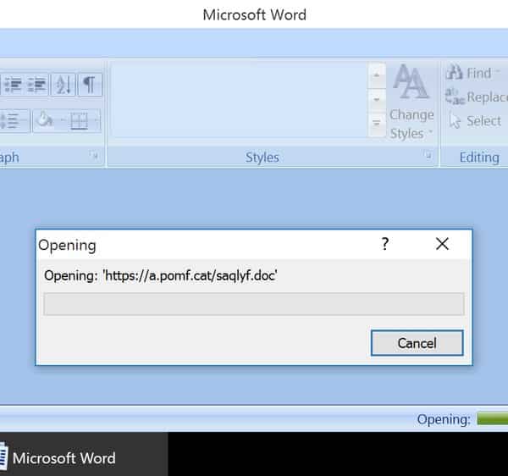Viewport: 508px width, 476px height.
Task: Open the Line Spacing button
Action: [13, 120]
